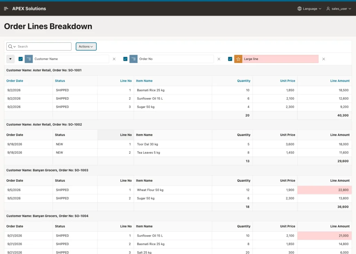Click highlighted 22,800 line amount cell
Image resolution: width=356 pixels, height=254 pixels.
tap(324, 190)
